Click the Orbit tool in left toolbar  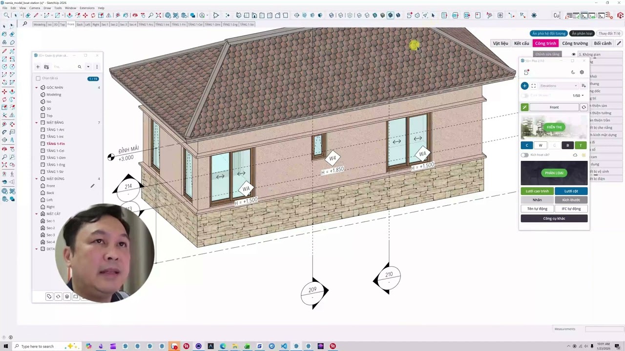[4, 149]
